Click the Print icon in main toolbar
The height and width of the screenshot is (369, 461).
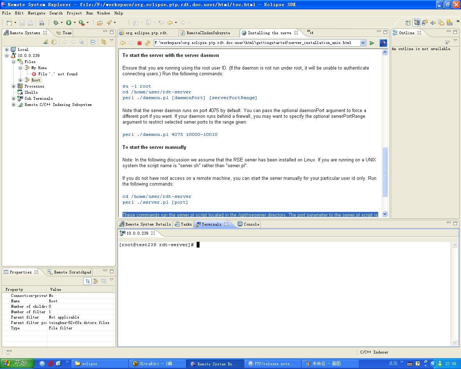[x=30, y=23]
